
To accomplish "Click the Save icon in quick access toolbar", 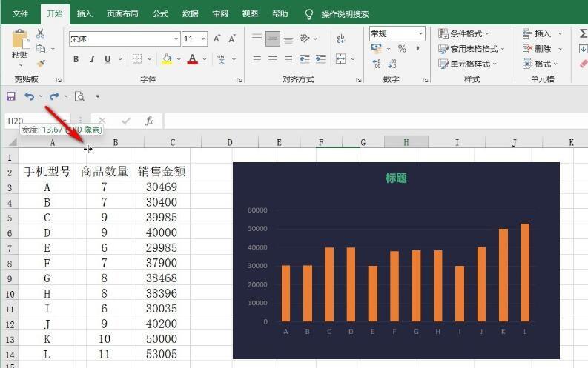I will click(11, 96).
